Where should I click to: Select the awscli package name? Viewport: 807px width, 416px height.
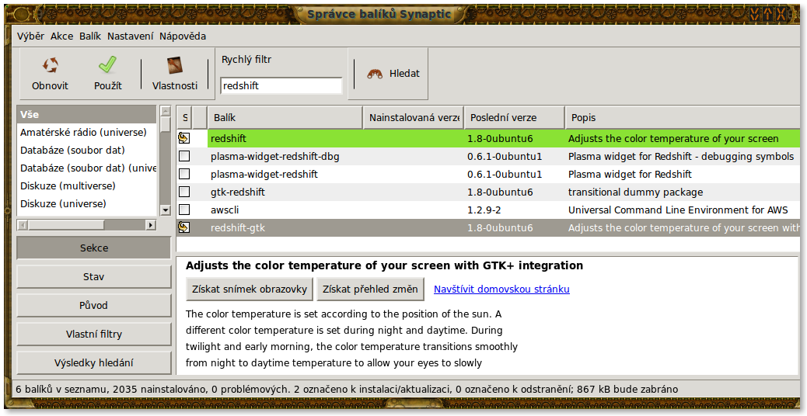click(x=225, y=210)
